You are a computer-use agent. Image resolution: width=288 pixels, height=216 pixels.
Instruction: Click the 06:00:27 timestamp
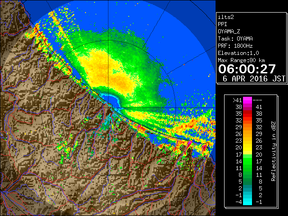[x=247, y=69]
